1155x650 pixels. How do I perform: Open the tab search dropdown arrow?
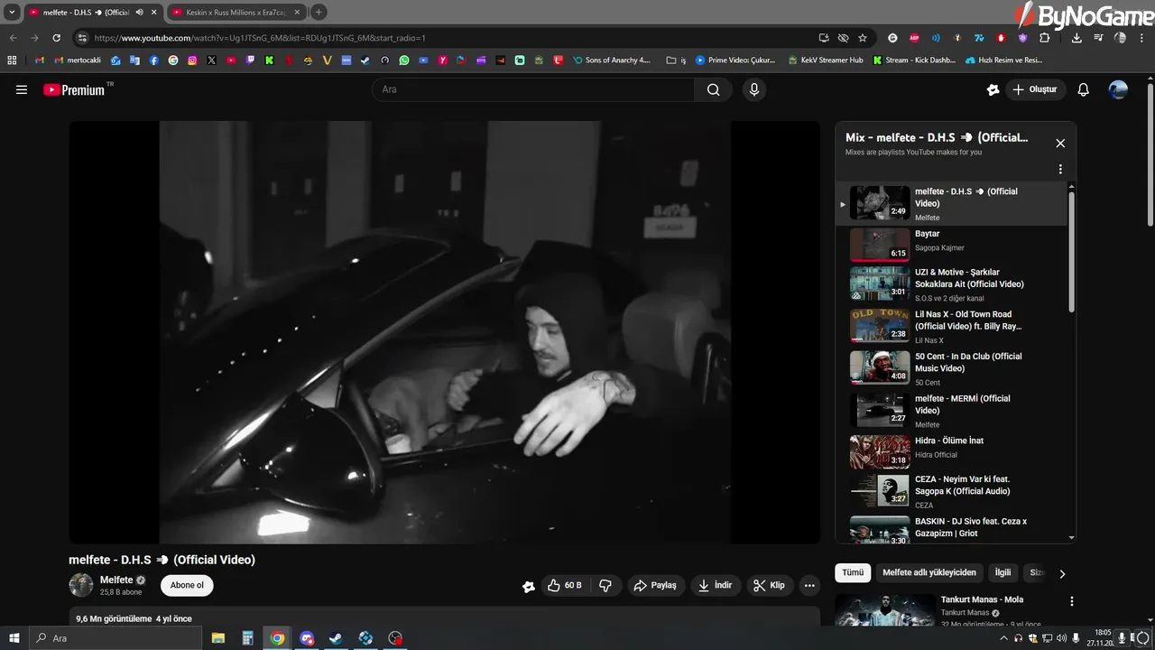click(12, 13)
